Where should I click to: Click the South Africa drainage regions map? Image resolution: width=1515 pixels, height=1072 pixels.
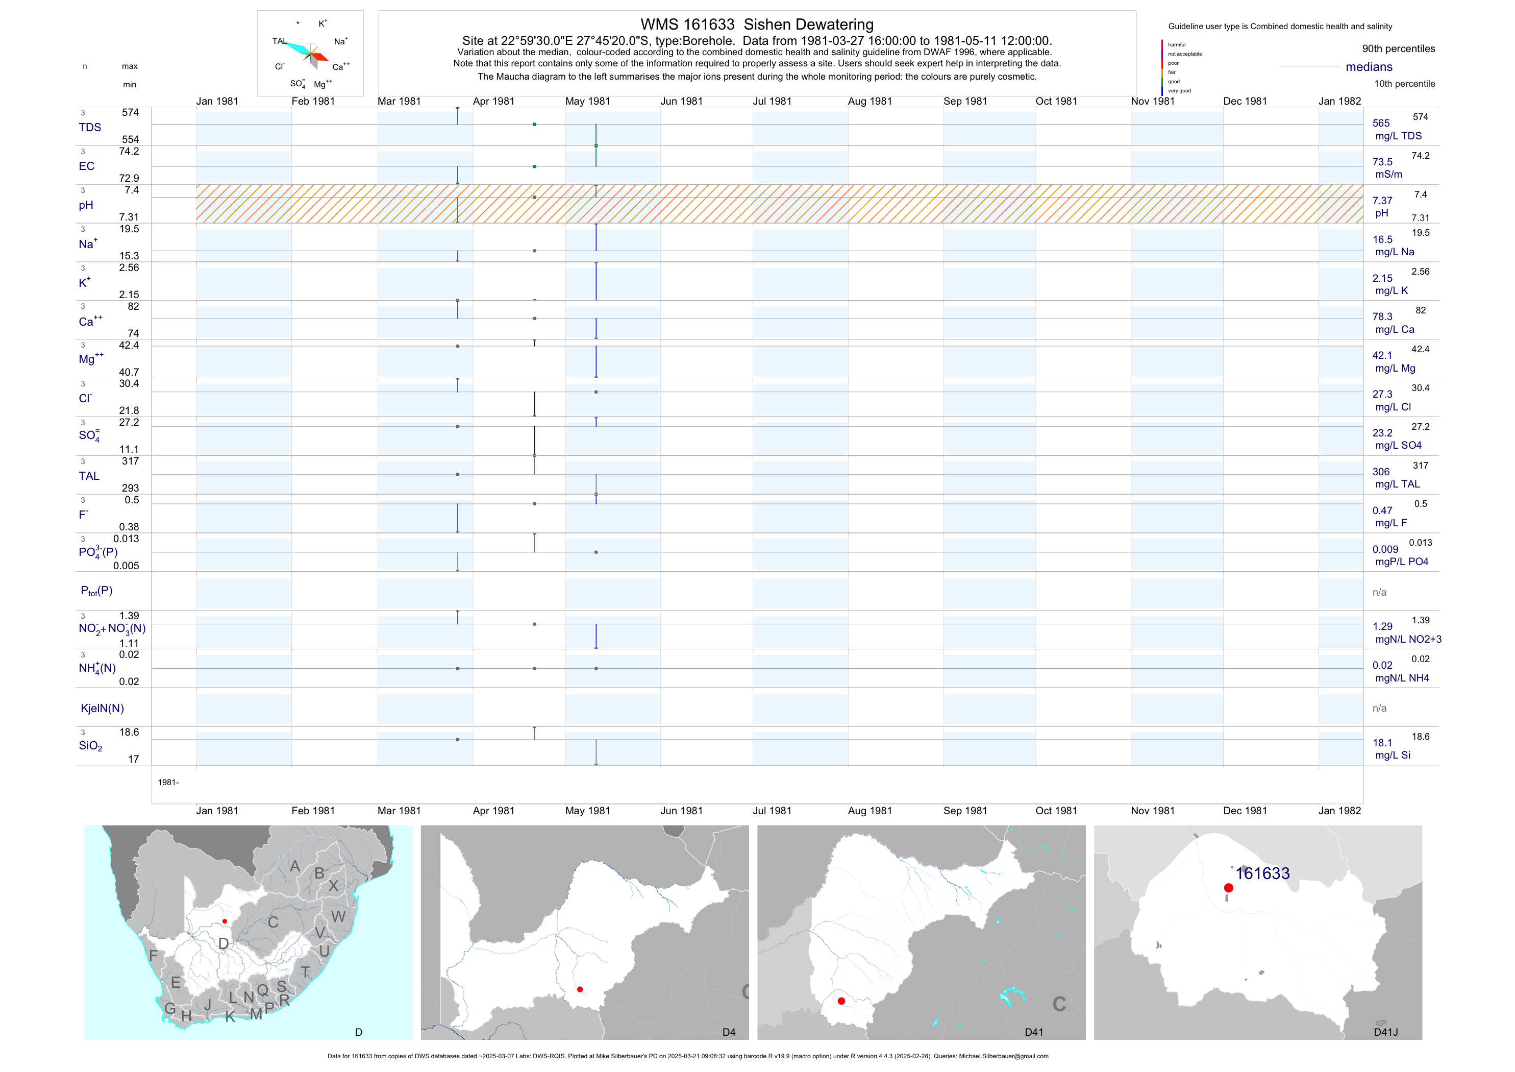[x=248, y=932]
